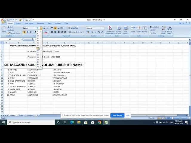Open Google Chrome from the taskbar

point(99,122)
